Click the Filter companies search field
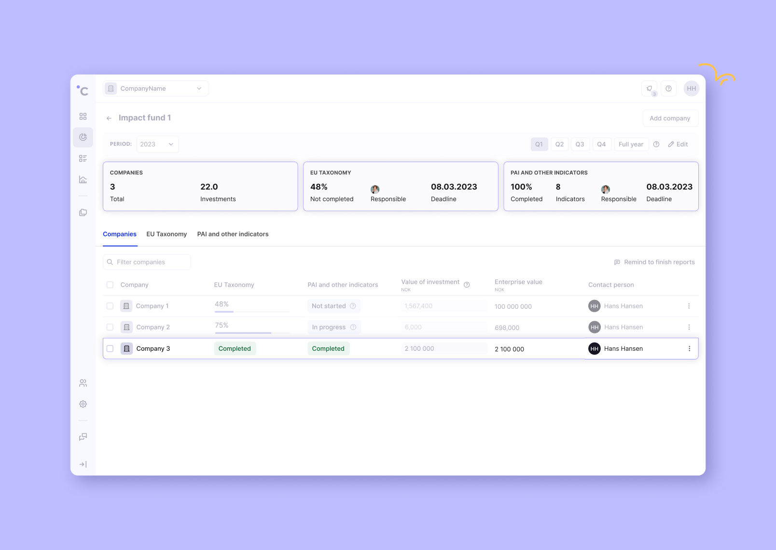776x550 pixels. [146, 262]
